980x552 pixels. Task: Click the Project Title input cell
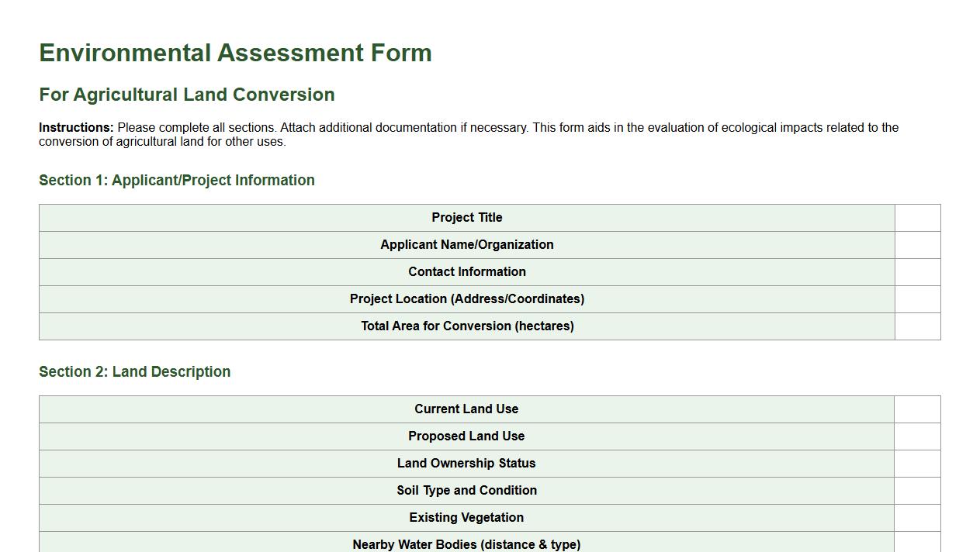pyautogui.click(x=917, y=218)
